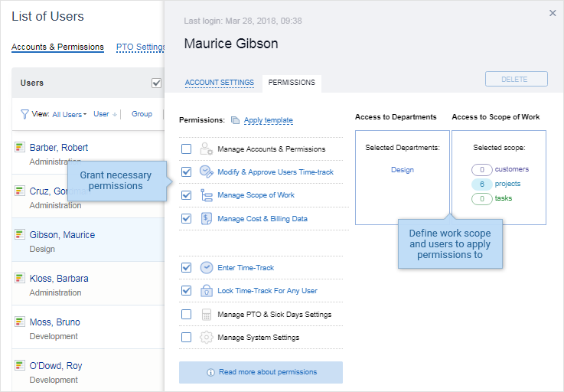
Task: Click the 0 customers badge
Action: tap(482, 169)
